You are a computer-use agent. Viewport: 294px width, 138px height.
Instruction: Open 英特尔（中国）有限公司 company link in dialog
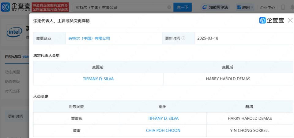[x=89, y=38]
